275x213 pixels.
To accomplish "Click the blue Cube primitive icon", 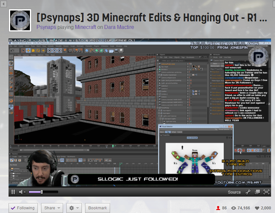I will (x=87, y=51).
